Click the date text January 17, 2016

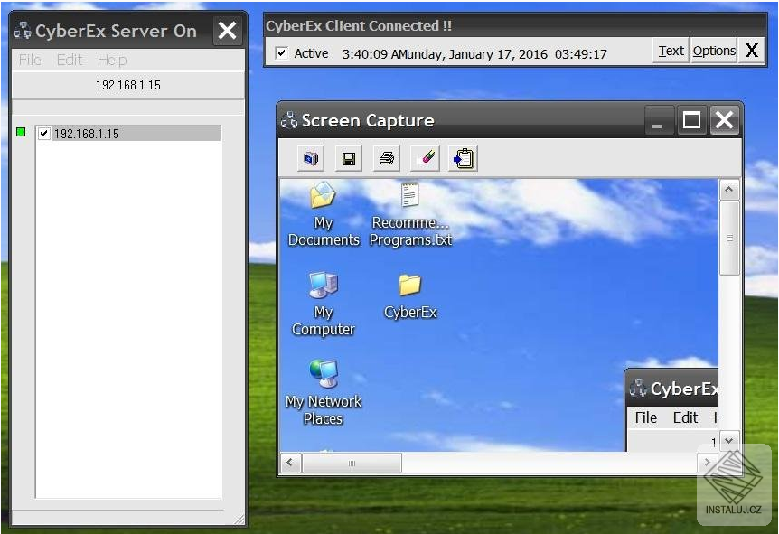click(x=498, y=53)
